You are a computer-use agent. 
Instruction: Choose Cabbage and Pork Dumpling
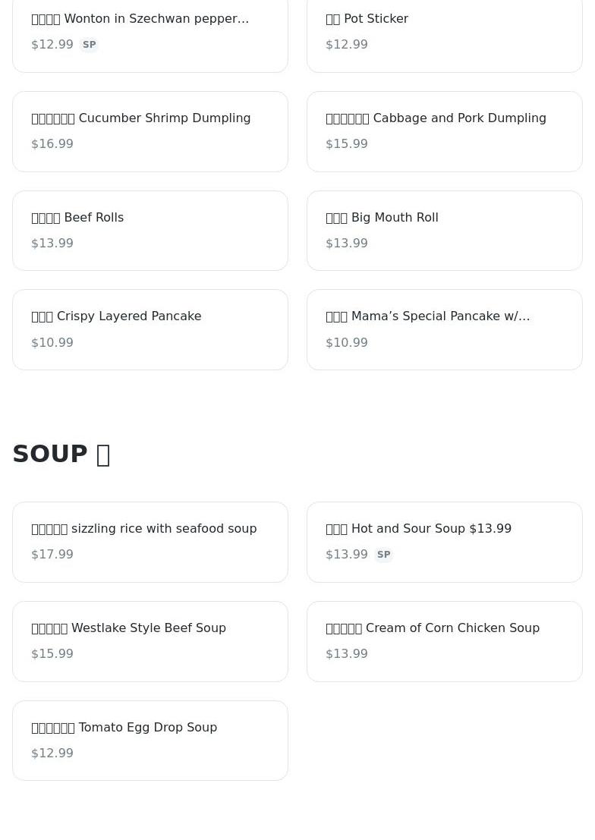click(445, 132)
